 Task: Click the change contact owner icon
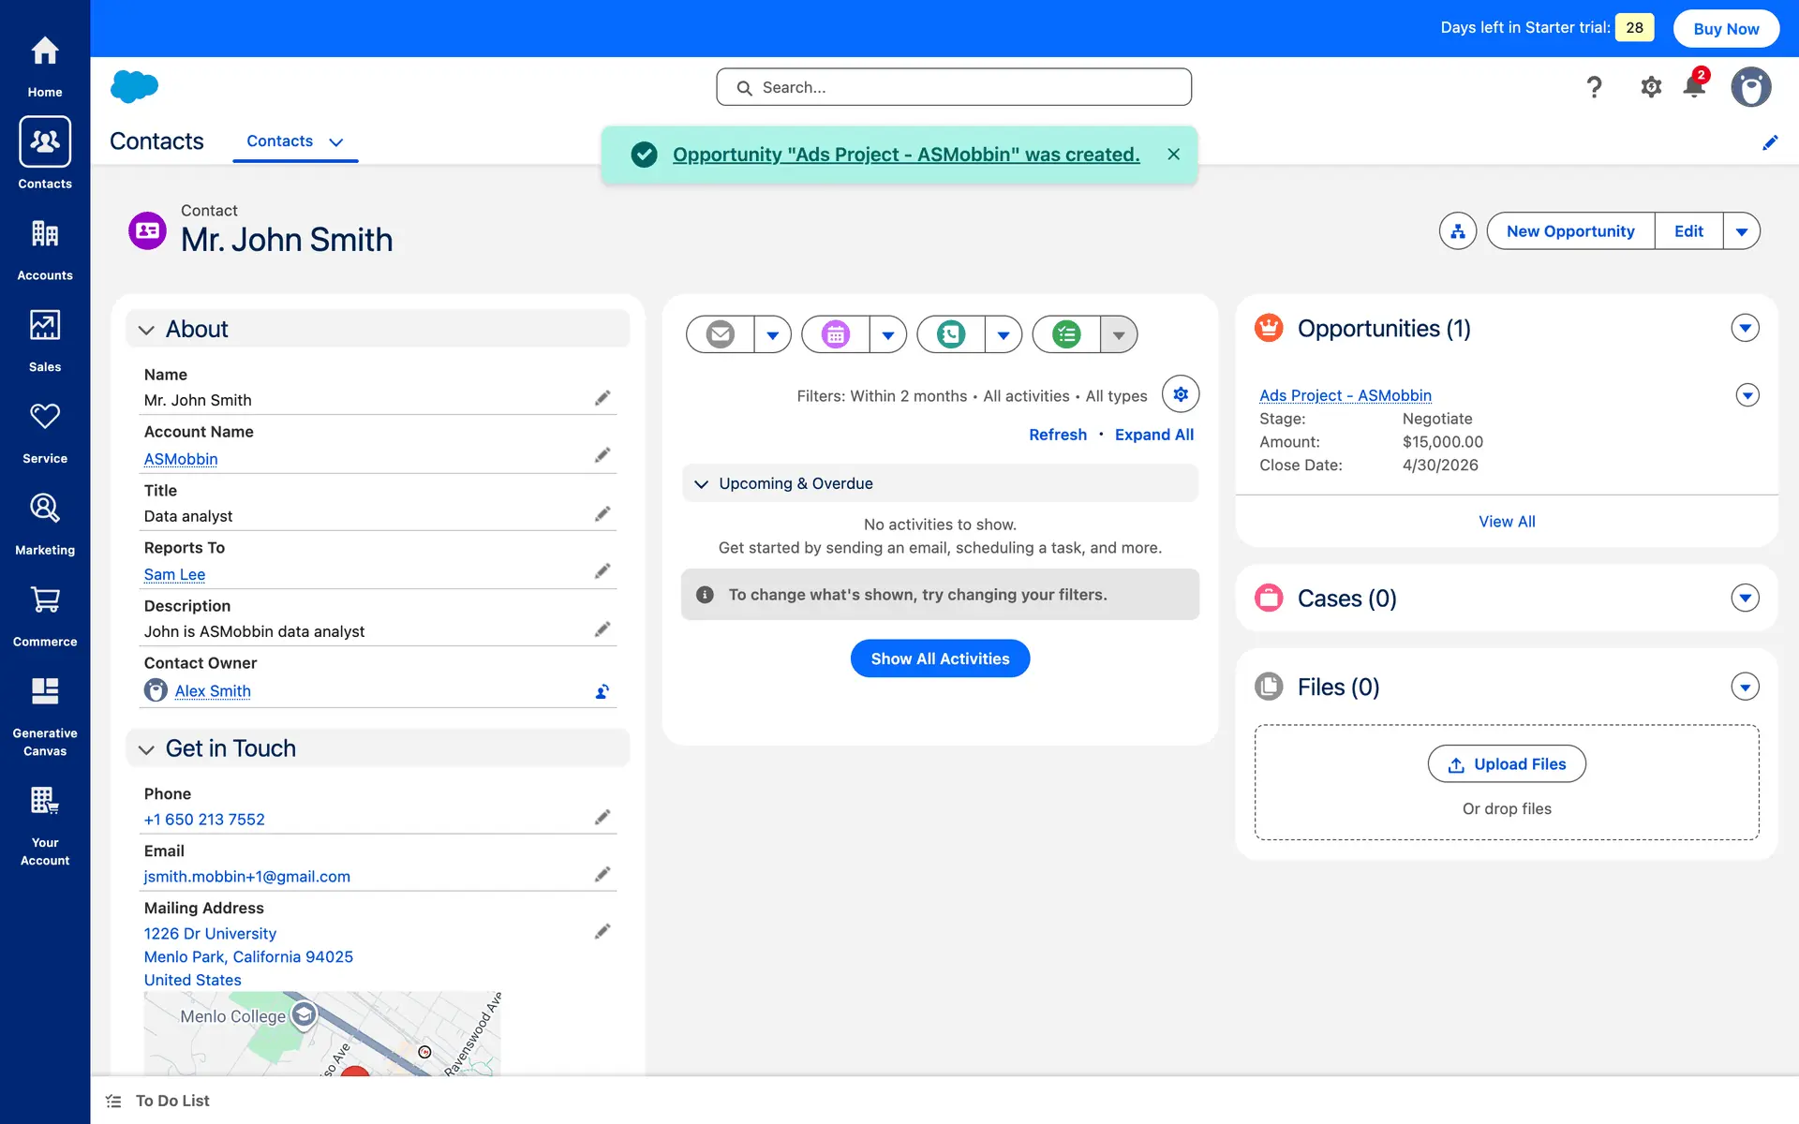(602, 691)
